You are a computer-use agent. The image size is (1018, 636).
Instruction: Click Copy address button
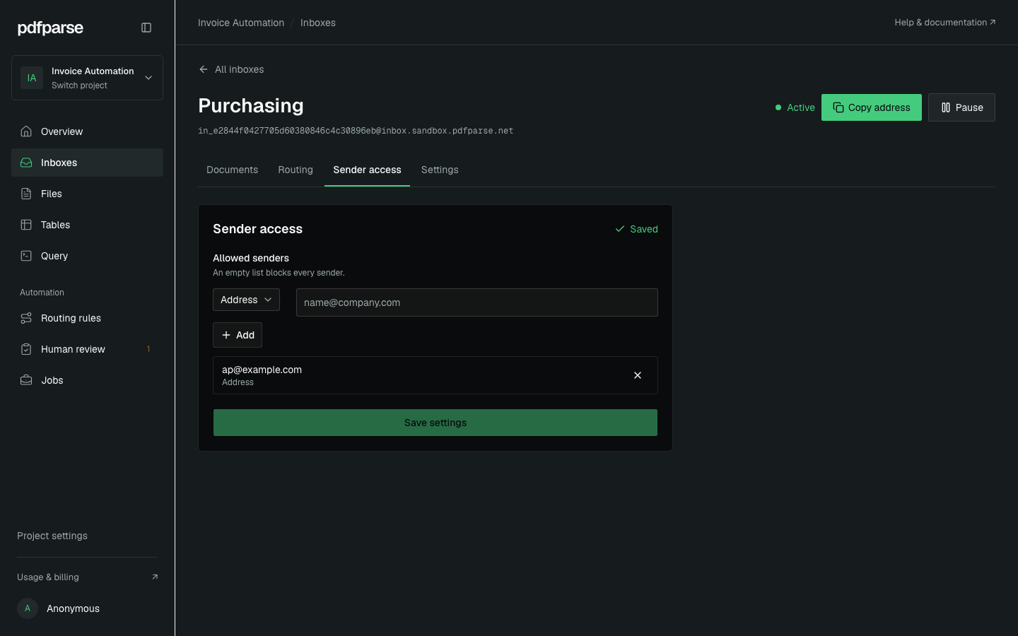coord(871,107)
